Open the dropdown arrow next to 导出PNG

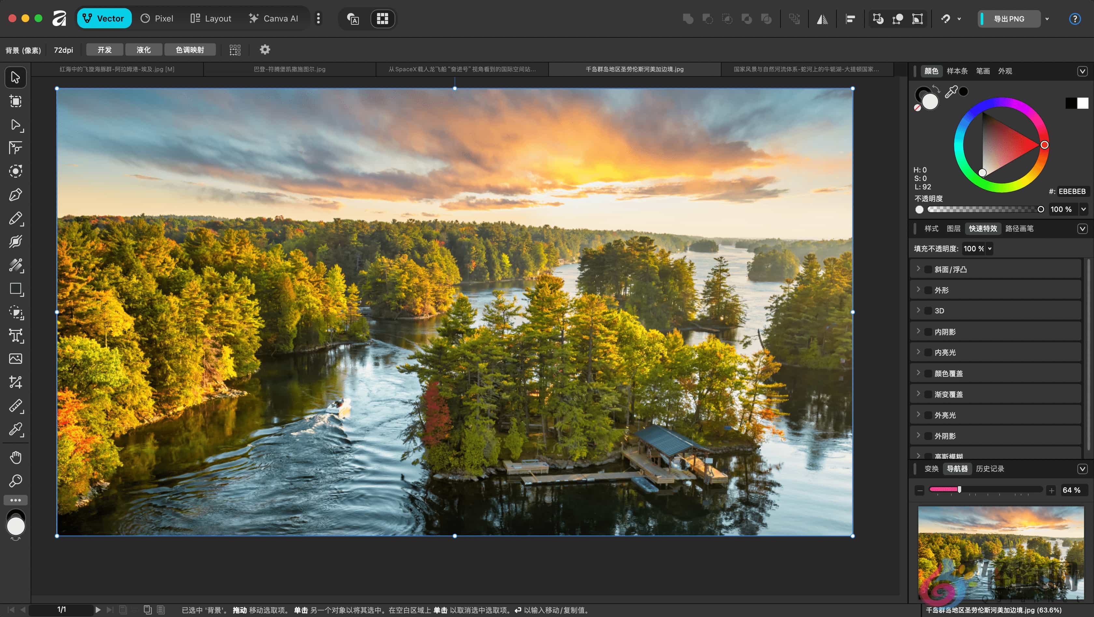click(x=1047, y=19)
